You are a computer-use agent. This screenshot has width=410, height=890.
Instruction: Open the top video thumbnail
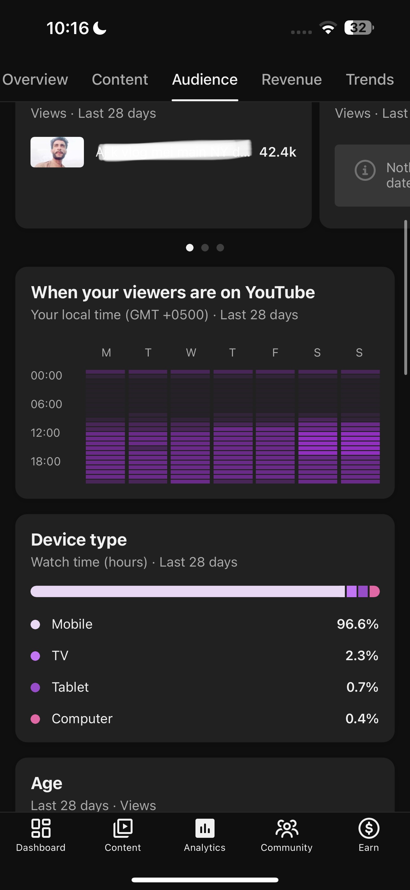point(57,152)
